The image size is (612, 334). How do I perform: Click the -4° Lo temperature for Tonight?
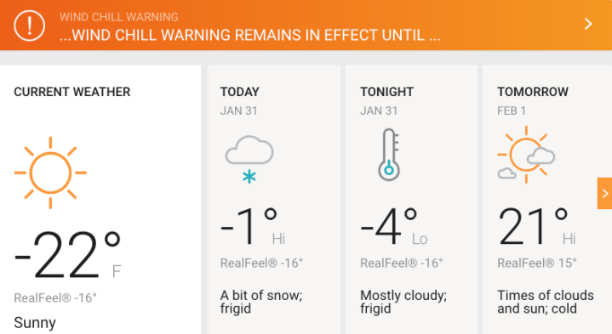394,226
